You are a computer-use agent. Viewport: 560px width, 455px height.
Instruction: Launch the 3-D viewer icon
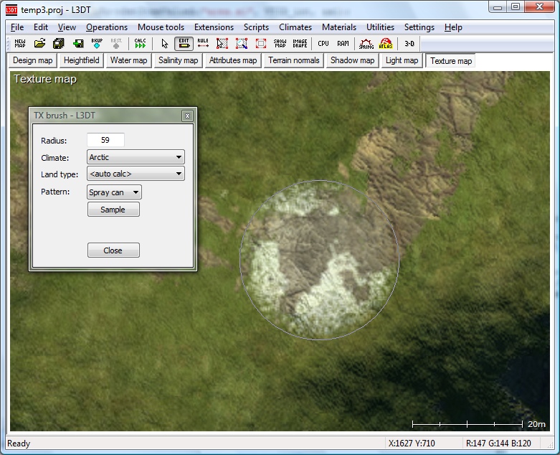(x=409, y=44)
